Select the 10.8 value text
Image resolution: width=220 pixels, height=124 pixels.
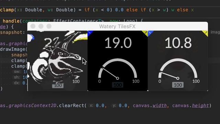click(x=178, y=43)
